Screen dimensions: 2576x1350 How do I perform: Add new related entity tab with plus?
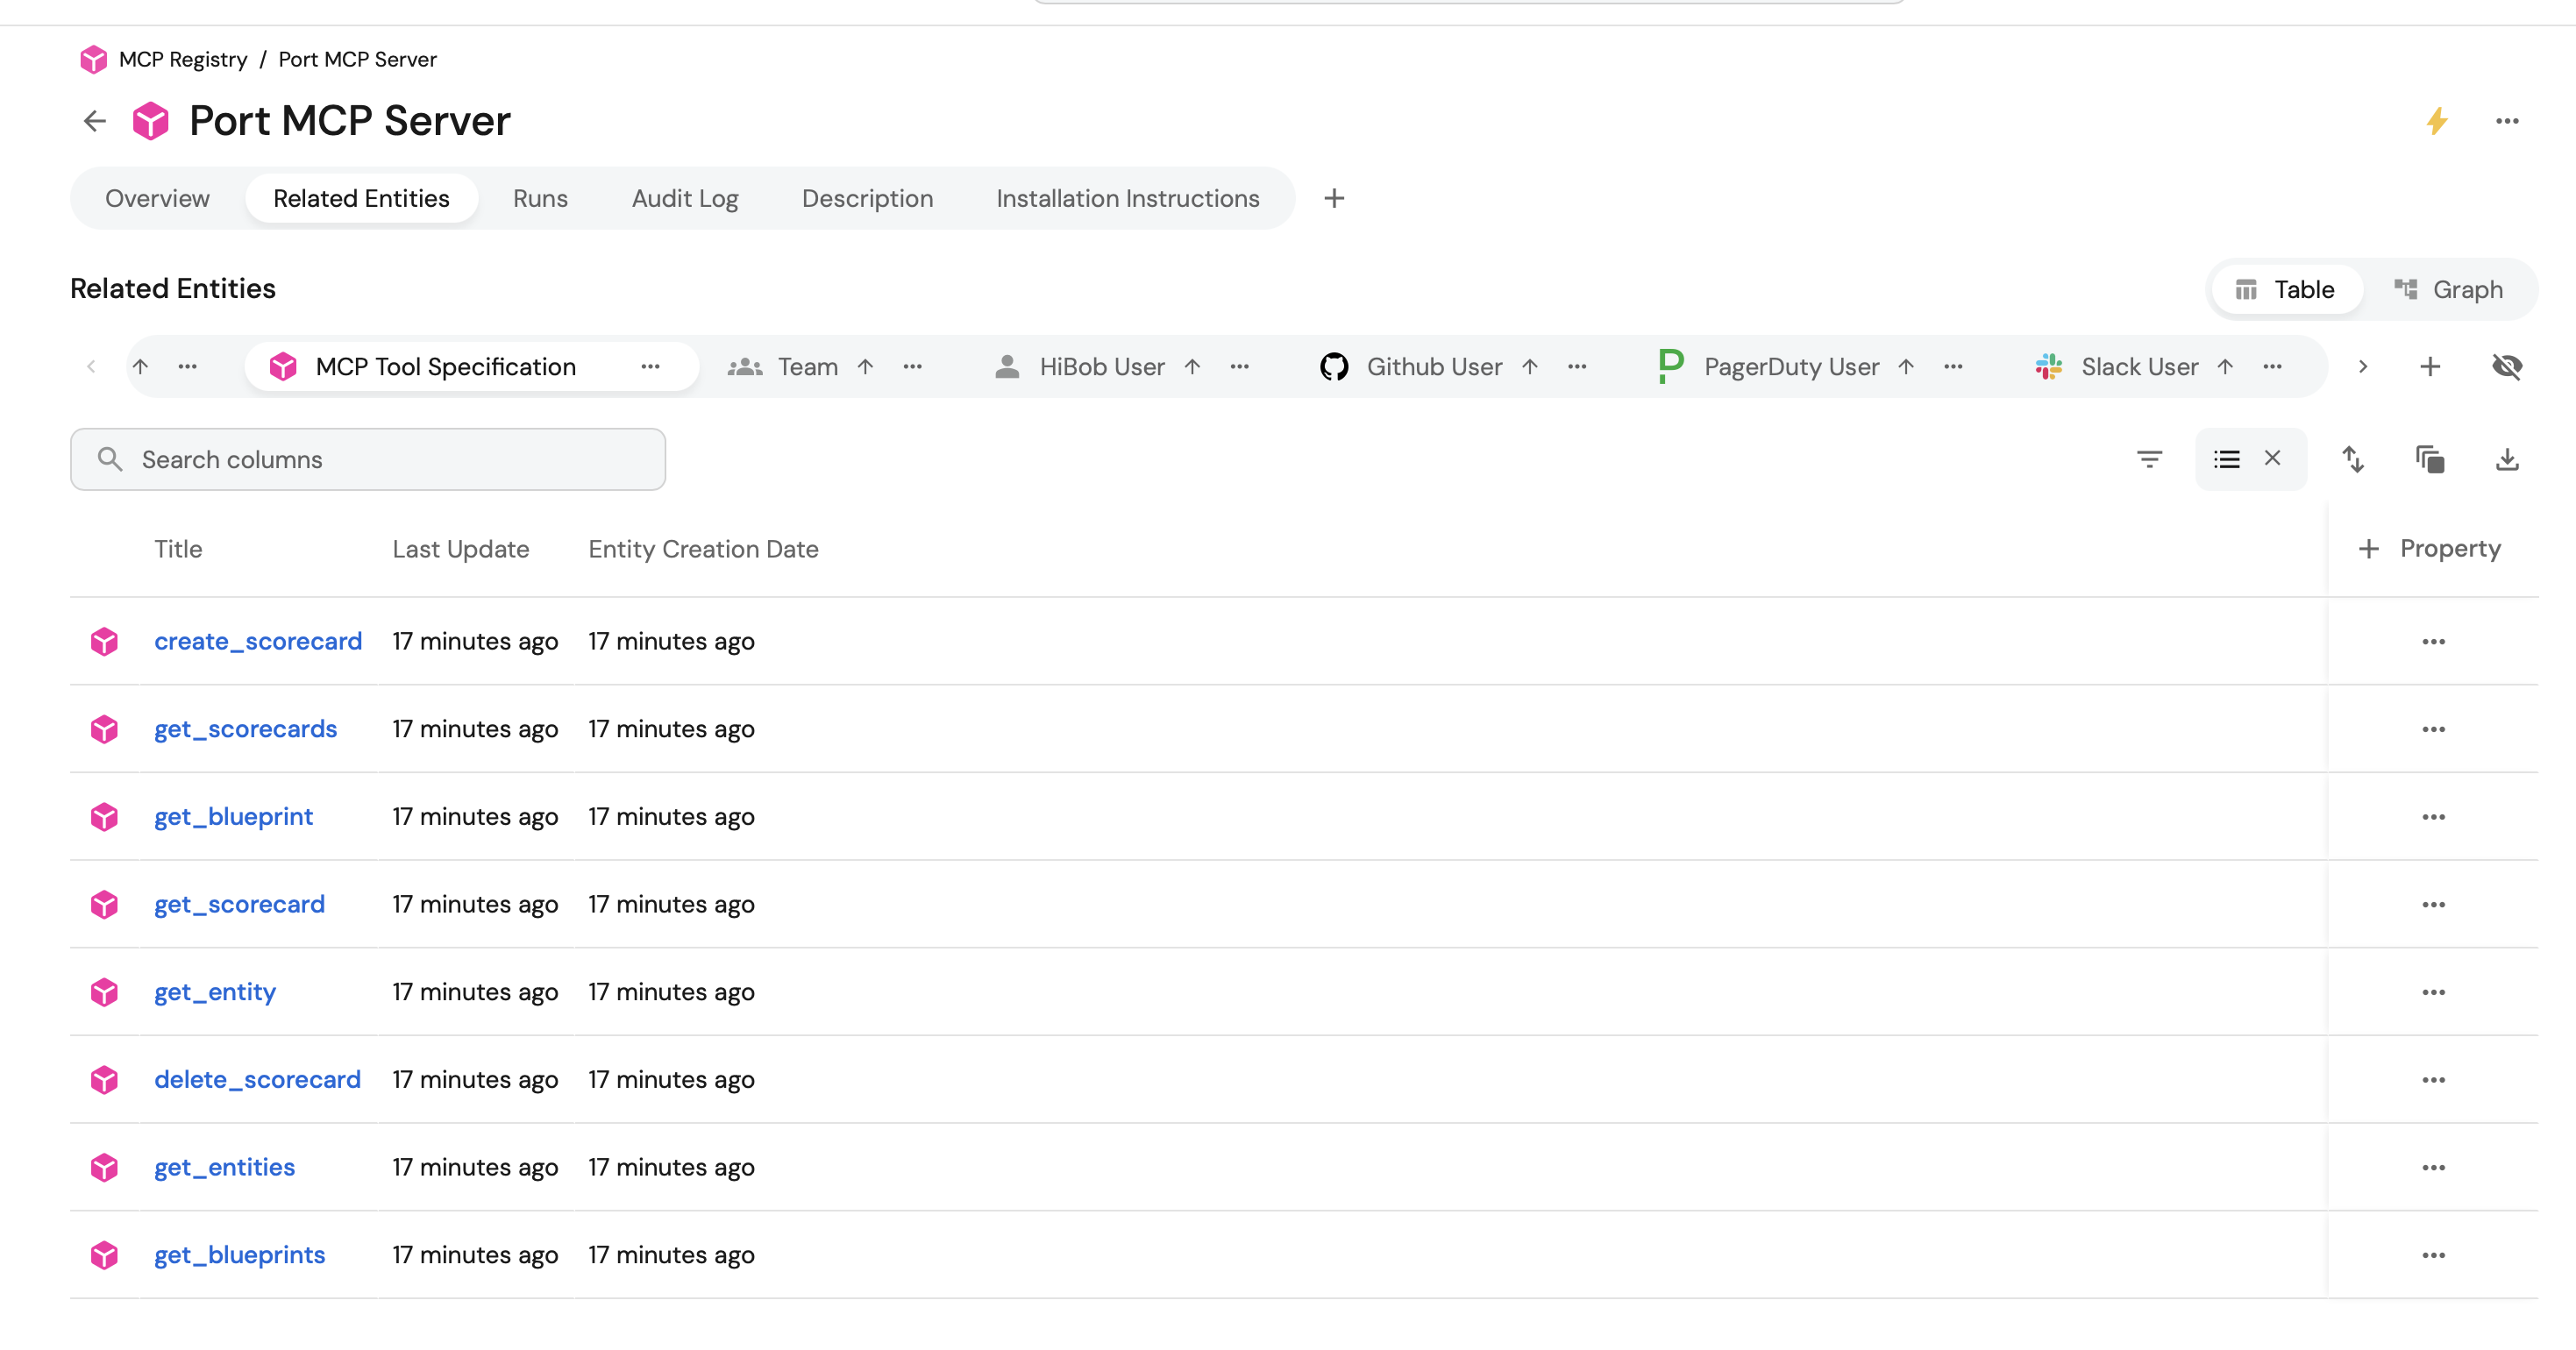coord(2430,367)
